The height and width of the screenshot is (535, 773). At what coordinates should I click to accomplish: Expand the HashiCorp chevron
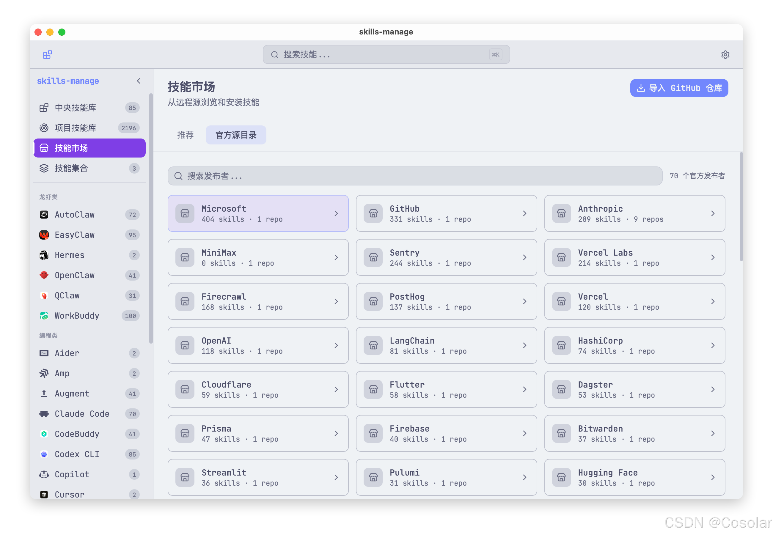pos(713,345)
